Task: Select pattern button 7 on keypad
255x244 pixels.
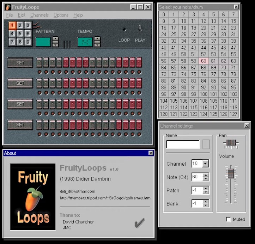Action: 12,42
